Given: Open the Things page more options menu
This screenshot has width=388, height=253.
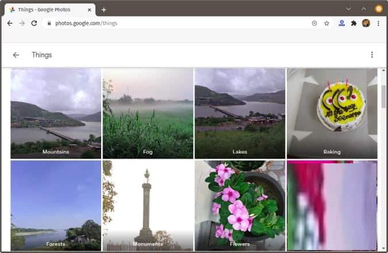Looking at the screenshot, I should point(372,55).
